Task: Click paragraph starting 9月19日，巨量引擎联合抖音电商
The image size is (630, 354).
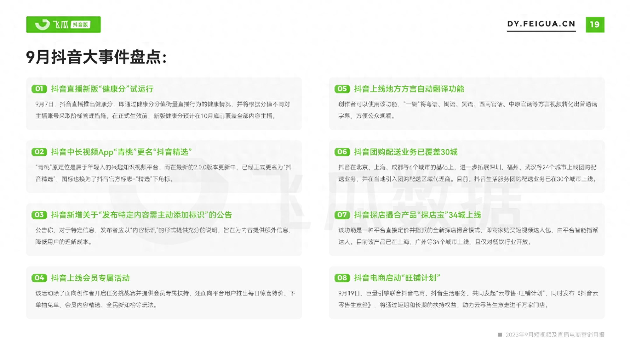Action: pyautogui.click(x=468, y=299)
